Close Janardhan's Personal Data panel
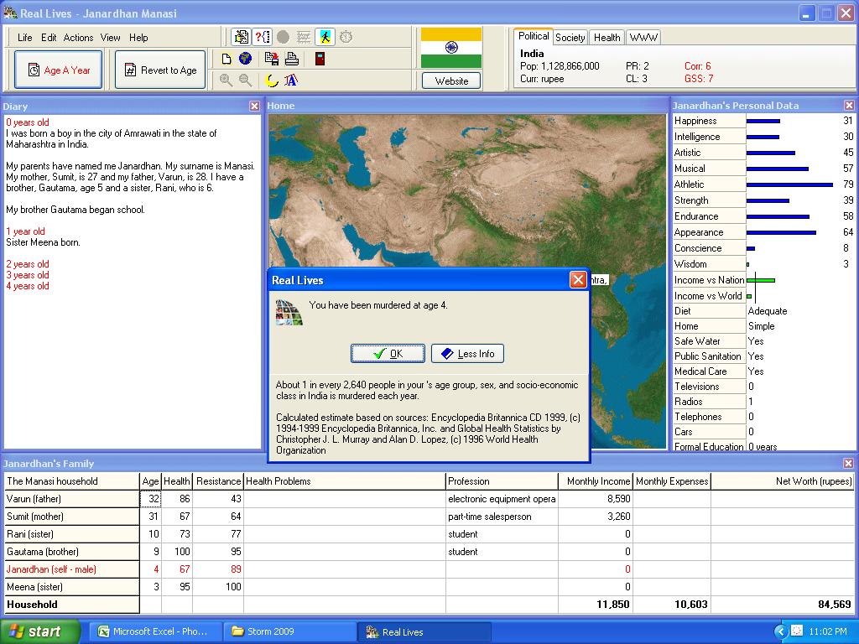The height and width of the screenshot is (644, 859). [849, 105]
